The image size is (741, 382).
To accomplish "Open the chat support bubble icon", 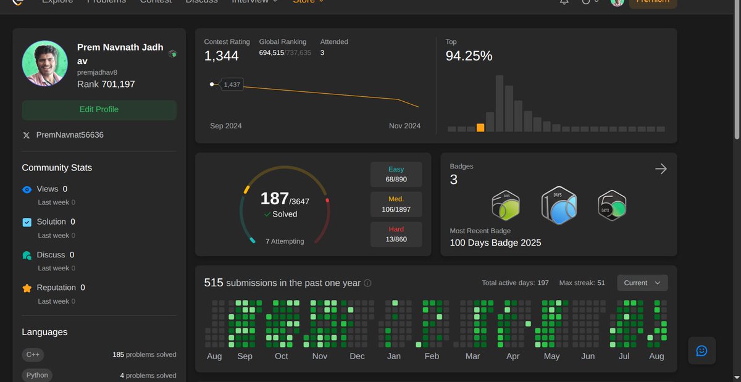I will 701,351.
